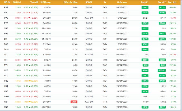Sort by the Mã CK column header
182x111 pixels.
click(7, 2)
